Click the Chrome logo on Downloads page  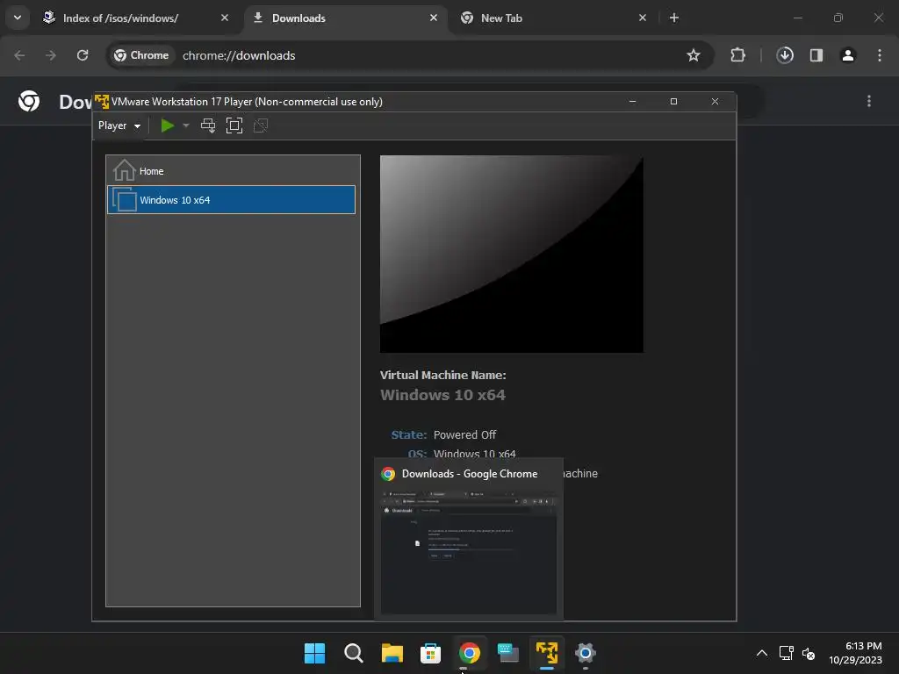point(29,101)
